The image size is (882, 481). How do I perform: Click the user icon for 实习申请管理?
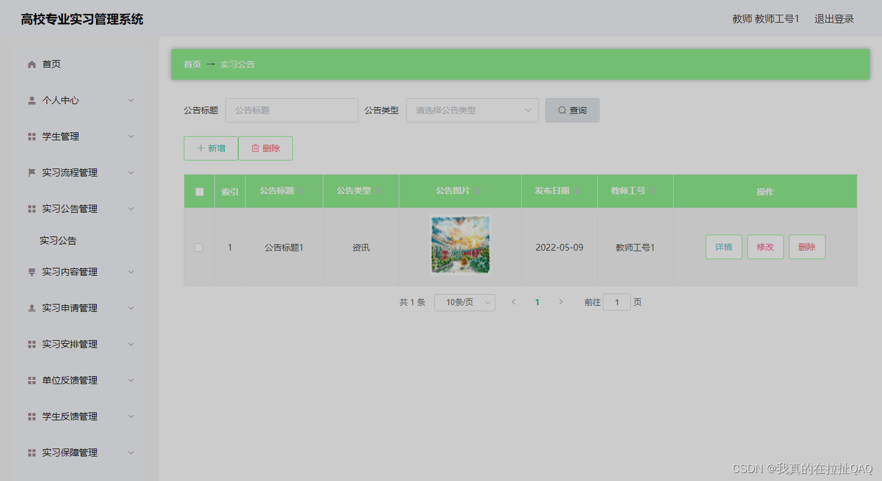point(31,308)
